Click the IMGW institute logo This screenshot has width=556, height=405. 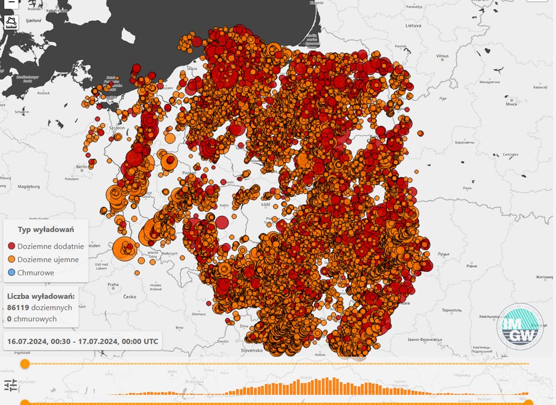click(x=520, y=326)
